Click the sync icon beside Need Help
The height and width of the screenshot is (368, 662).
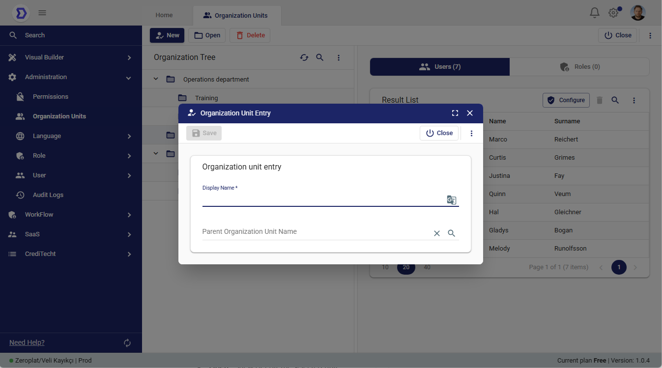pyautogui.click(x=127, y=343)
